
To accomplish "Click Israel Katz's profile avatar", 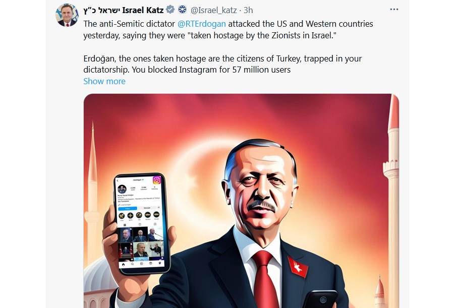I will point(67,15).
